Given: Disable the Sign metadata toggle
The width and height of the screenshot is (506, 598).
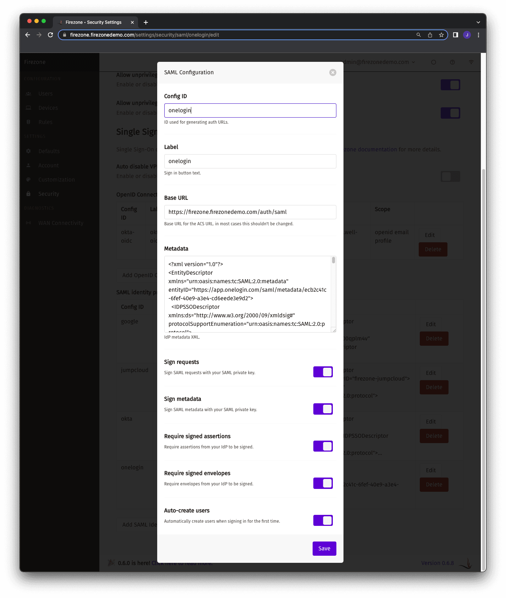Looking at the screenshot, I should [x=323, y=409].
